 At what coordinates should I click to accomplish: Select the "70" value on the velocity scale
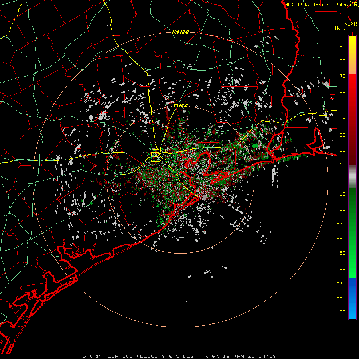(343, 76)
